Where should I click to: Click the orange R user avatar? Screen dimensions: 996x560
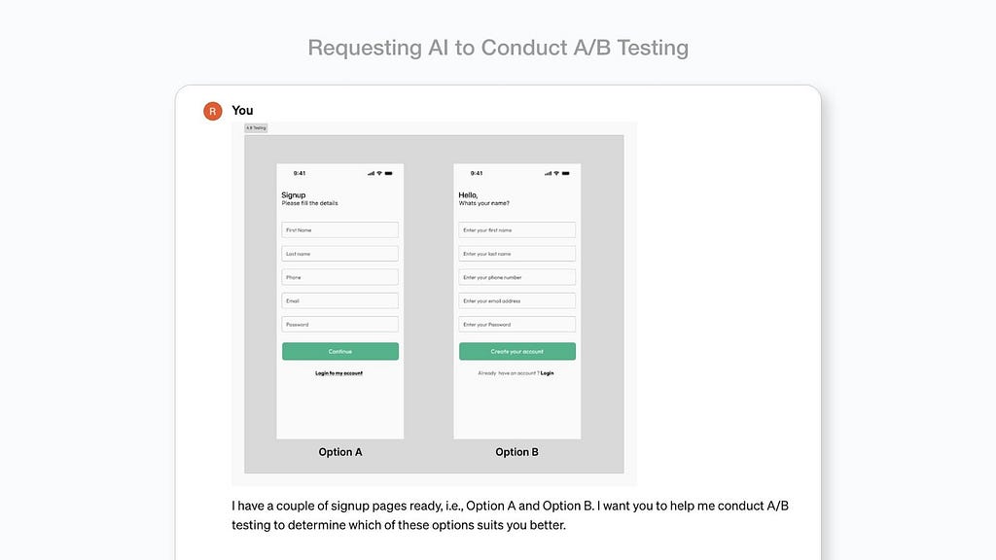[213, 111]
